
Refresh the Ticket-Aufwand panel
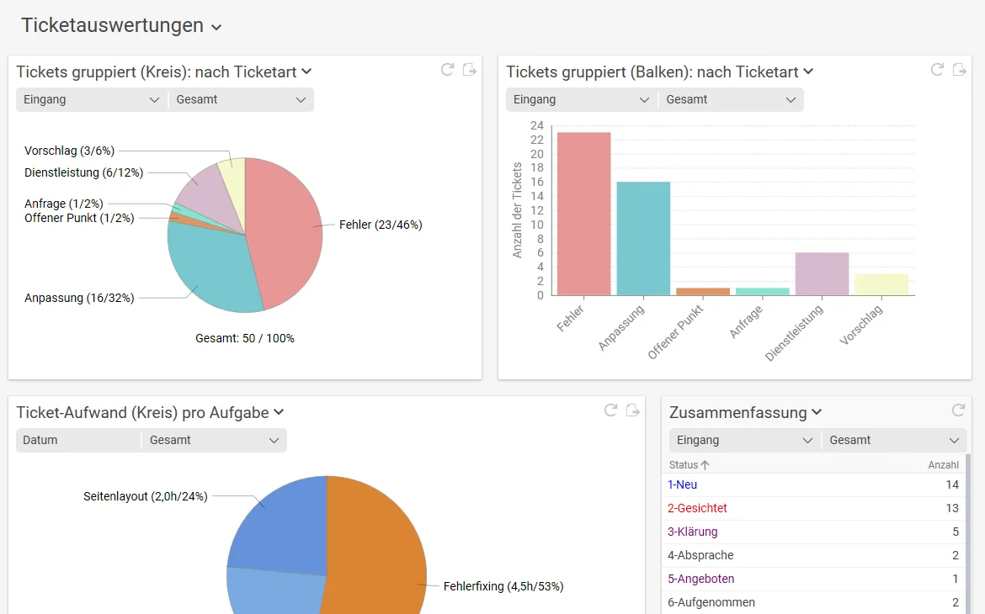click(610, 410)
